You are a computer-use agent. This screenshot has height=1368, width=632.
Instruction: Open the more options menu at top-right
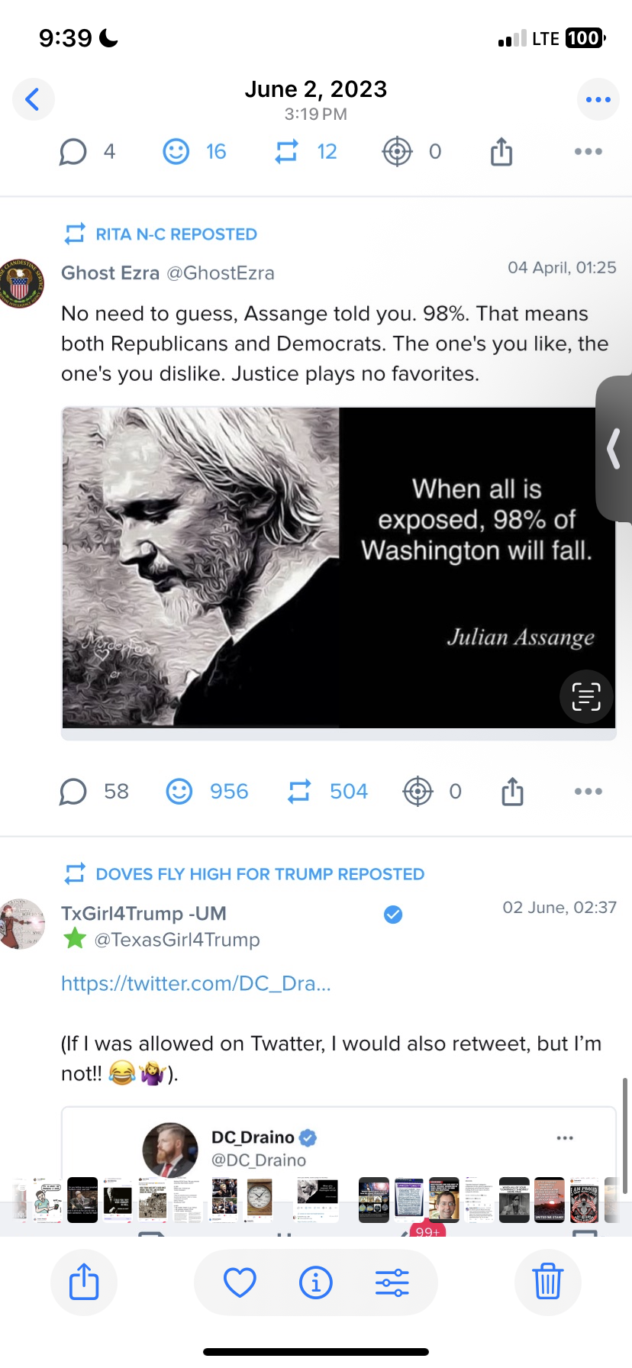pos(598,99)
